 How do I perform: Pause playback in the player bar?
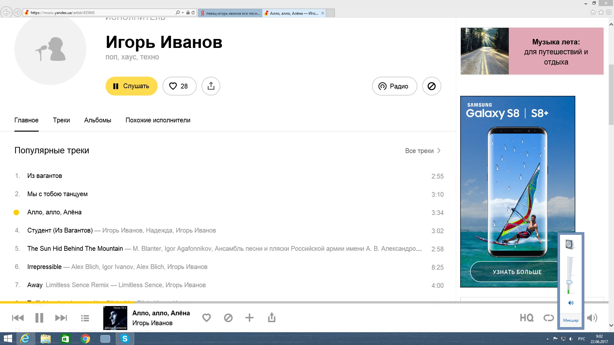pyautogui.click(x=39, y=318)
